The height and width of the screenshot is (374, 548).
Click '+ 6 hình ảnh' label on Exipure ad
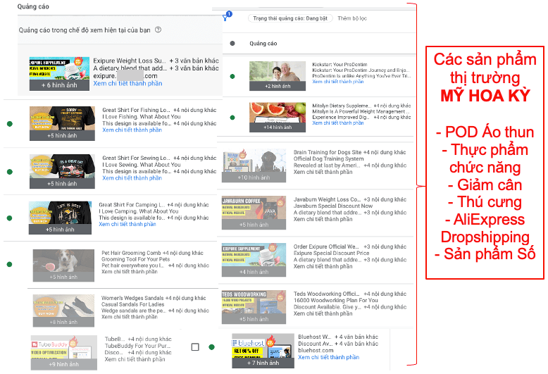click(59, 85)
